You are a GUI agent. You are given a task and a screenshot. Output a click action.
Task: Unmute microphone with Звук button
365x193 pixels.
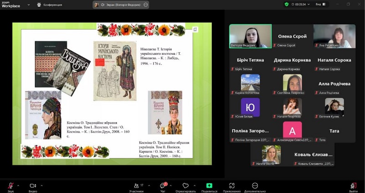pos(10,186)
